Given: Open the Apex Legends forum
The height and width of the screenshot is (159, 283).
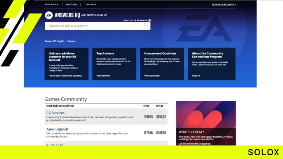Looking at the screenshot, I should 57,129.
